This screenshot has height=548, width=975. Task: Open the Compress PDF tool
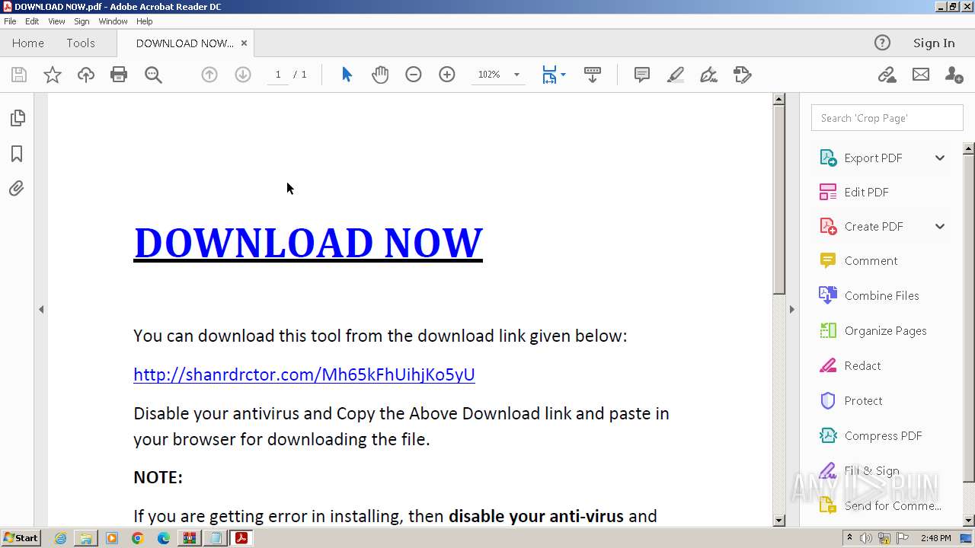(882, 435)
